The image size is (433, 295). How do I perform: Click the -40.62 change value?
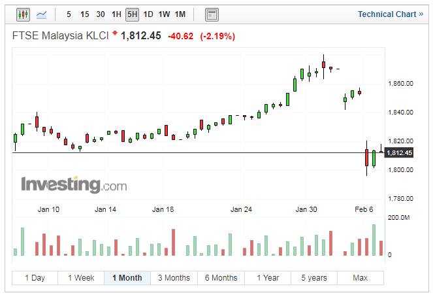(x=181, y=36)
